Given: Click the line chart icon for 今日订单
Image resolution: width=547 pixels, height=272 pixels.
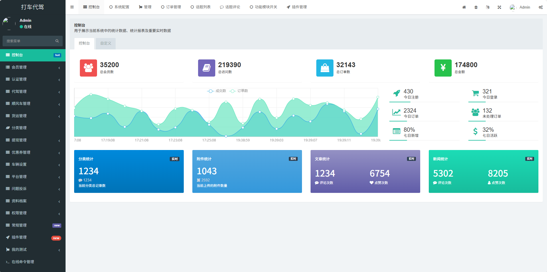Looking at the screenshot, I should (x=396, y=112).
